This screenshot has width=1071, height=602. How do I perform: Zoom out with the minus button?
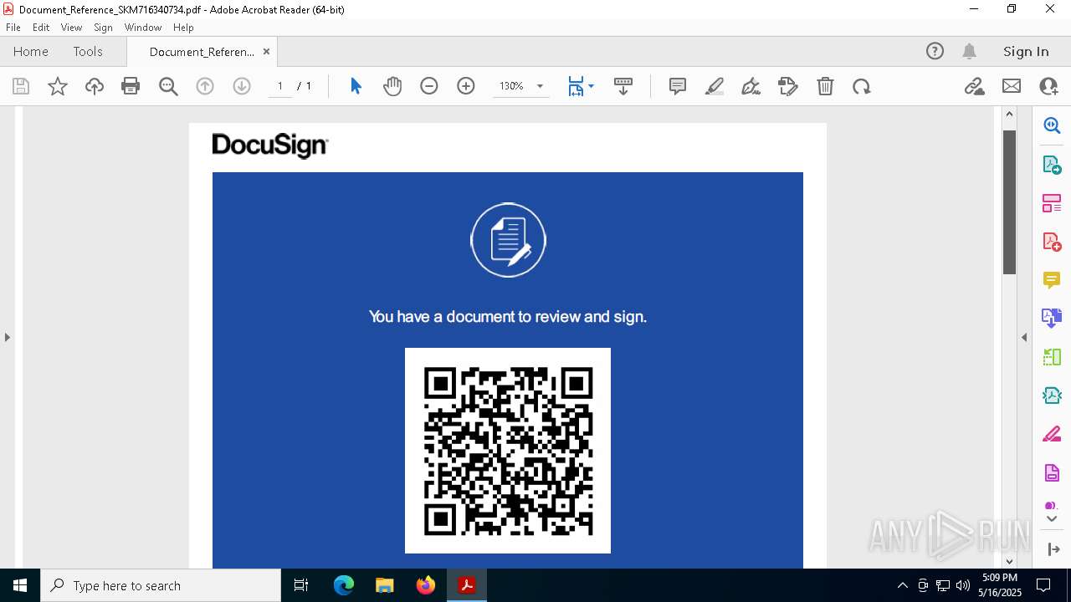(x=429, y=86)
